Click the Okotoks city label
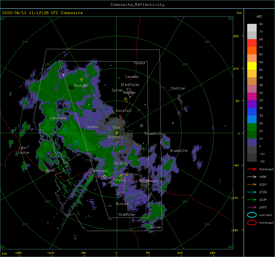Viewport: 275px width, 257px height. 122,204
